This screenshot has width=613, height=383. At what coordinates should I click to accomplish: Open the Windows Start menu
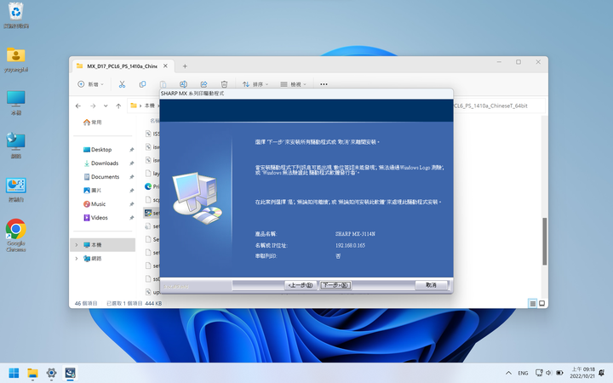point(14,374)
